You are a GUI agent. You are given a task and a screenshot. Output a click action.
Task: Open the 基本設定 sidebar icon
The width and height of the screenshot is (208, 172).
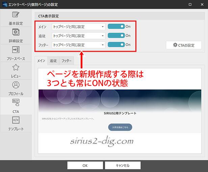point(16,15)
